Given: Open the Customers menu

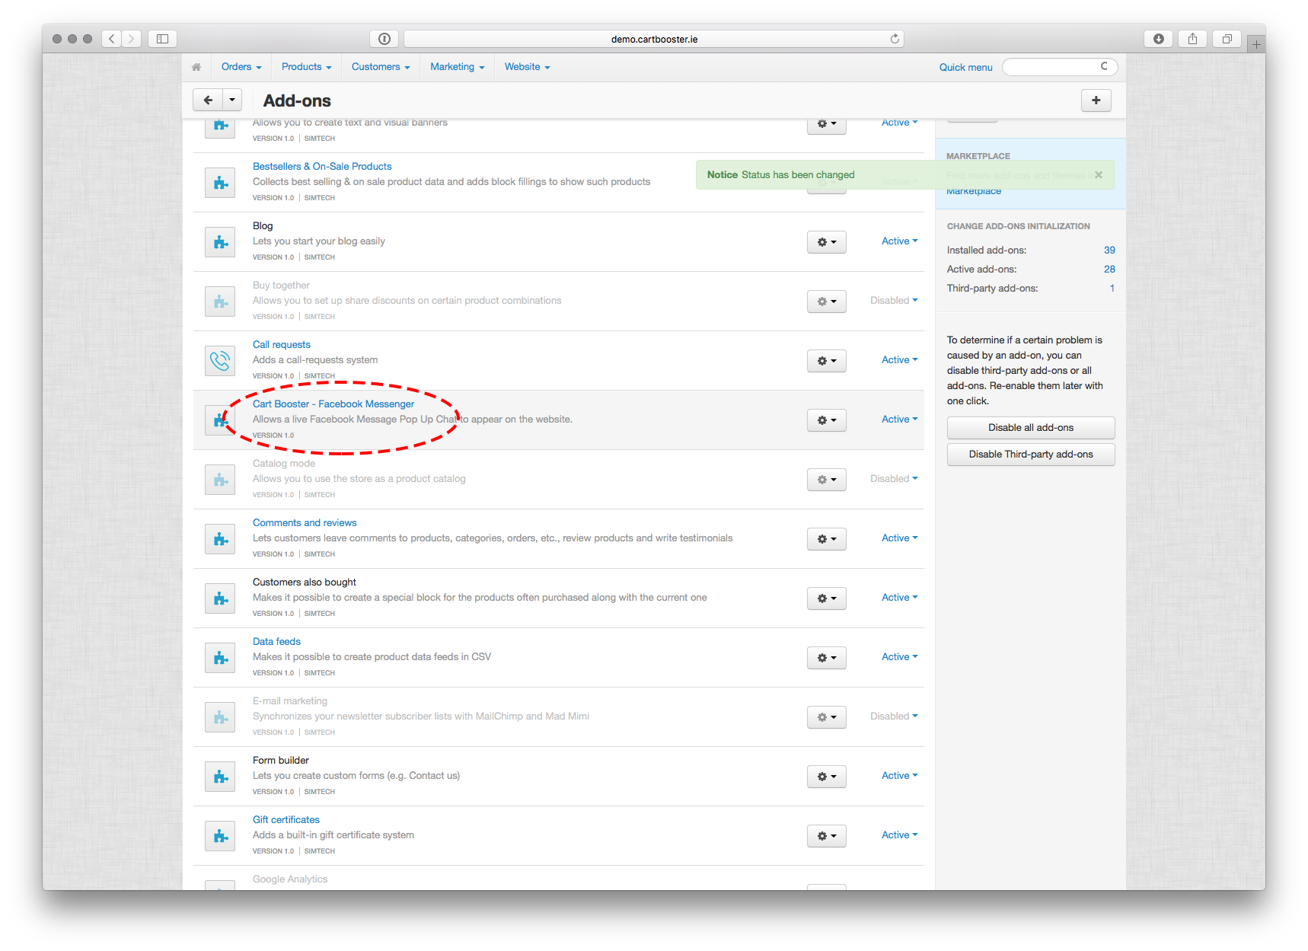Looking at the screenshot, I should pos(381,67).
